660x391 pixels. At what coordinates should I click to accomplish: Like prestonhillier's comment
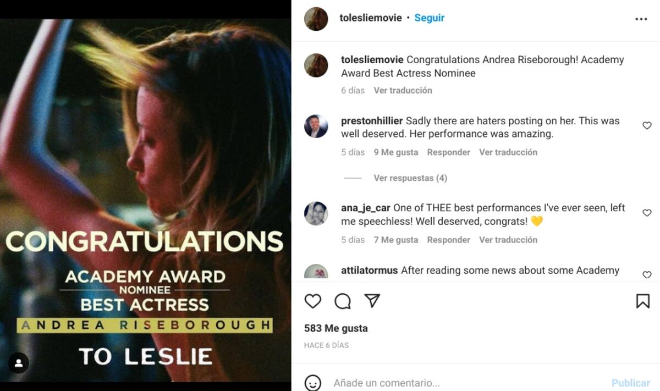pyautogui.click(x=647, y=126)
